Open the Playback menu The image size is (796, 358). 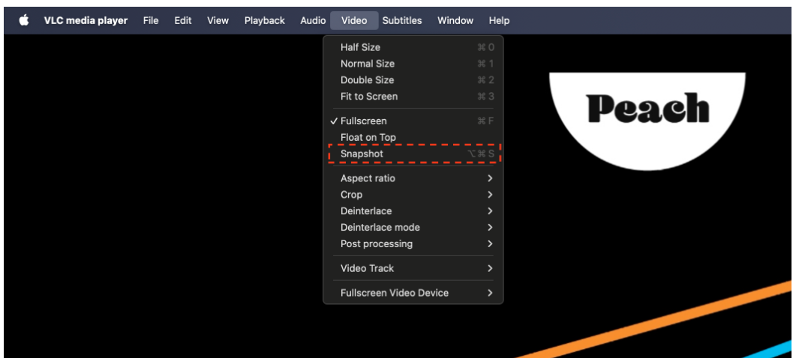[x=264, y=21]
